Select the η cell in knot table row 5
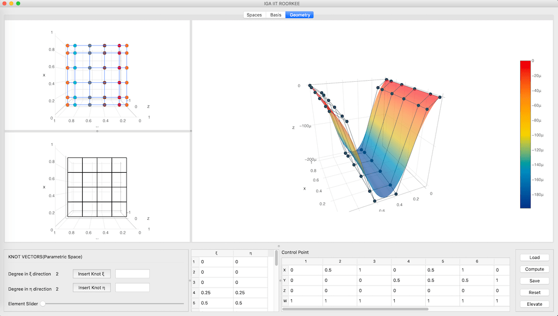558x316 pixels. (x=250, y=303)
